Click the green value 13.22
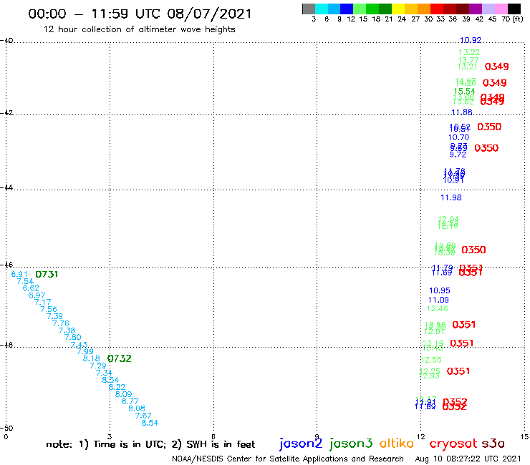This screenshot has height=465, width=530. 469,52
